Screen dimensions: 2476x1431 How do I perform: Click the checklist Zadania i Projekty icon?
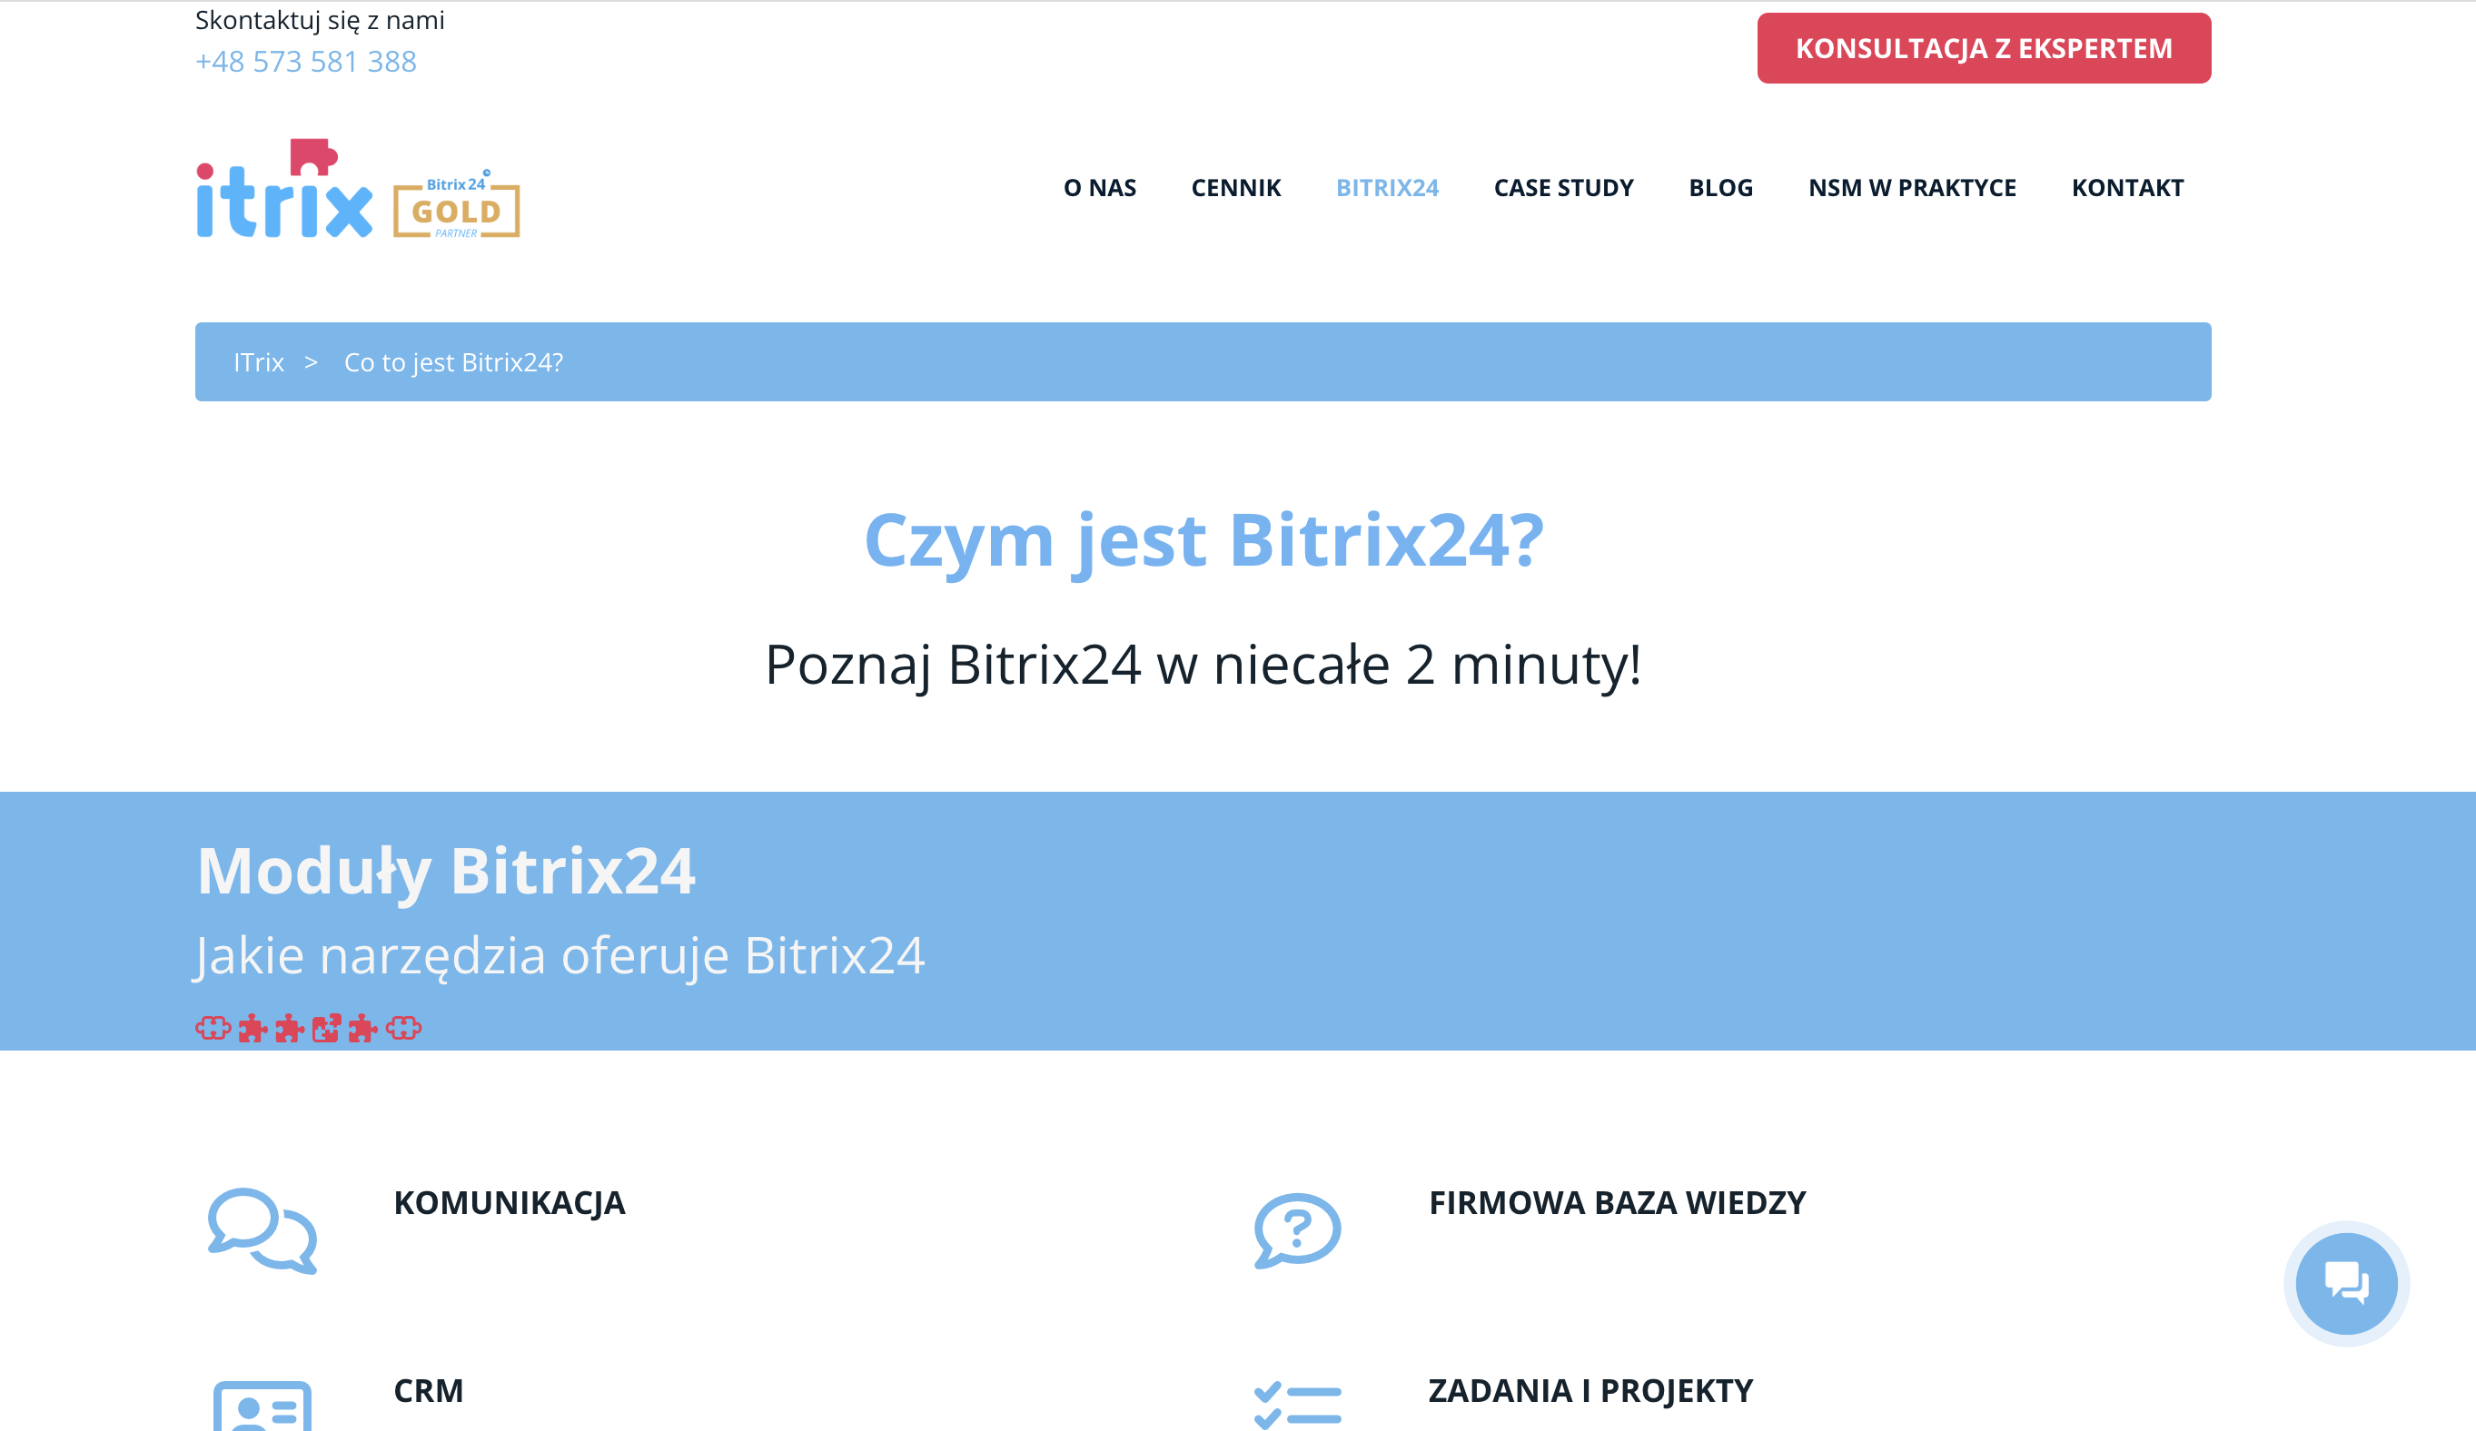coord(1297,1403)
